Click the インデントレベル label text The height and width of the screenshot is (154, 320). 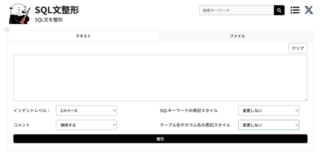(32, 111)
